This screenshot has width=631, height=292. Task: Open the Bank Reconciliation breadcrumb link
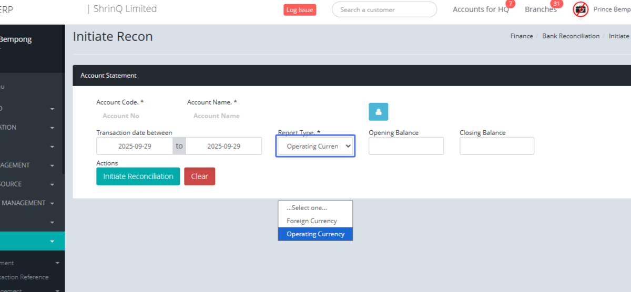(571, 36)
